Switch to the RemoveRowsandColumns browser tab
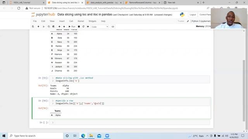248x139 pixels. click(143, 3)
